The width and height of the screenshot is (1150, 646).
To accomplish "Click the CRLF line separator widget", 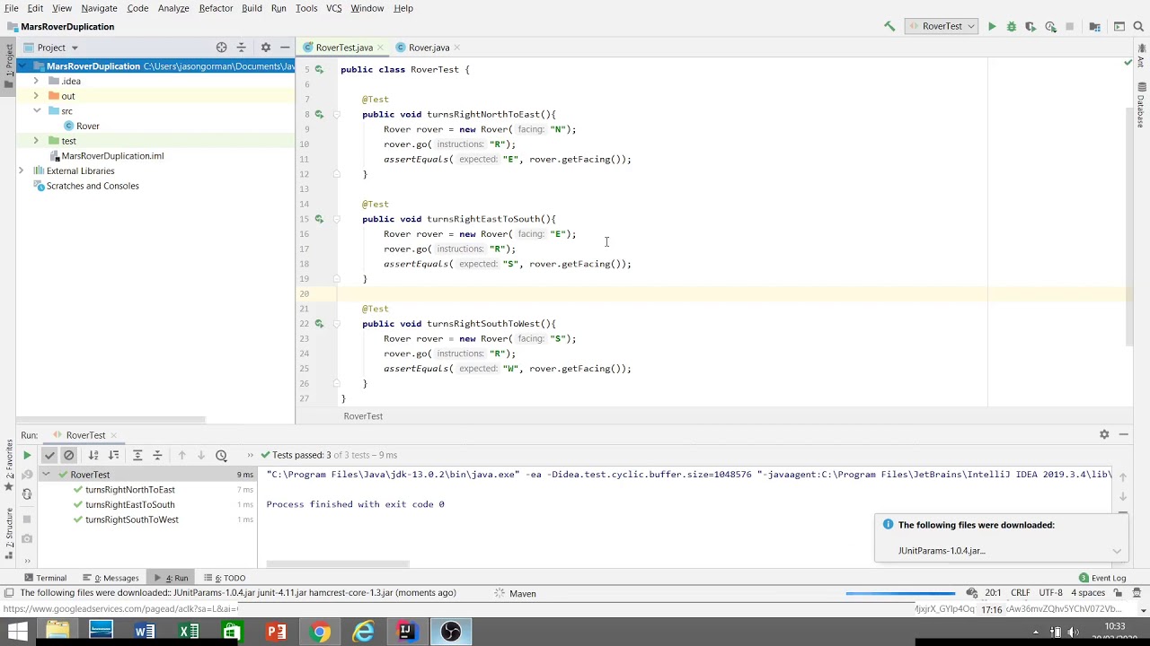I will [x=1020, y=593].
